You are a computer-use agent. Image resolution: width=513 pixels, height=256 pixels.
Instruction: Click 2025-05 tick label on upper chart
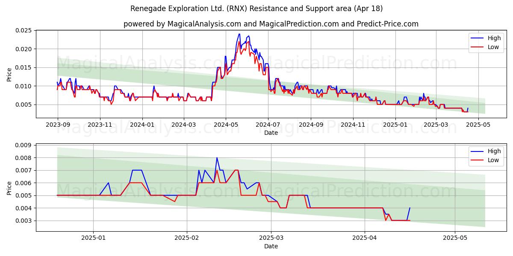(x=478, y=125)
